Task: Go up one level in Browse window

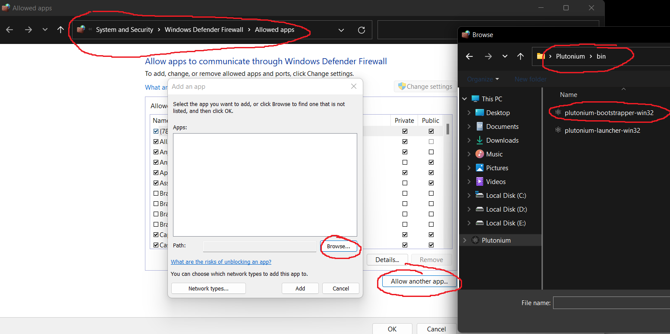Action: point(520,56)
